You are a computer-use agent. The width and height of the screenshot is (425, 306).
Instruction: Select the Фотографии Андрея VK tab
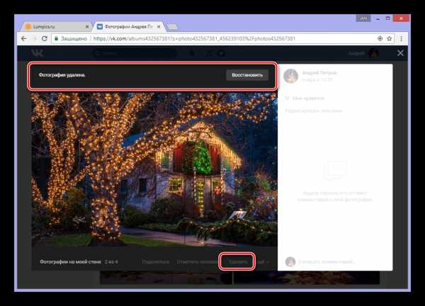pos(129,26)
